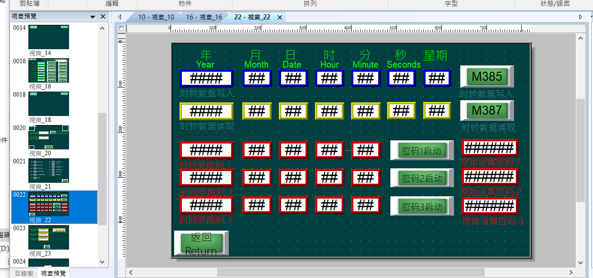The image size is (593, 278).
Task: Toggle the M385 bit button
Action: coord(486,77)
